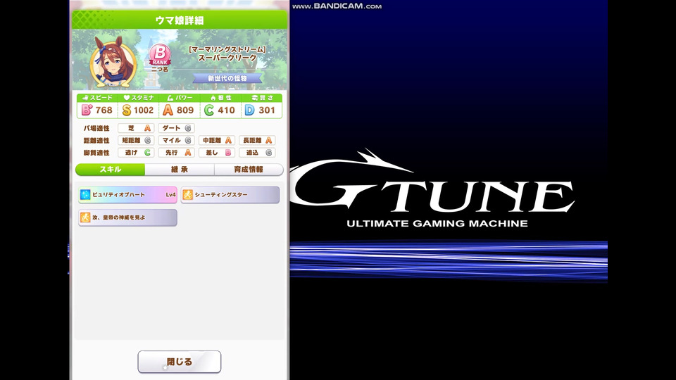
Task: Click the 先行 A aptitude cell
Action: coord(177,153)
